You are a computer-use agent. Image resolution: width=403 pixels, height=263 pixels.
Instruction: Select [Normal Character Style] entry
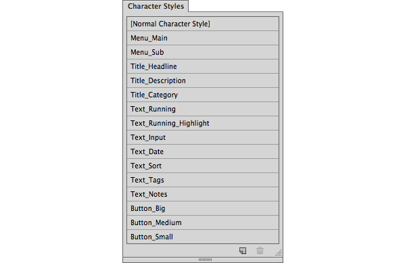coord(203,24)
